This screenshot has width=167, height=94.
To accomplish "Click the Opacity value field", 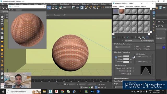I will (x=144, y=62).
